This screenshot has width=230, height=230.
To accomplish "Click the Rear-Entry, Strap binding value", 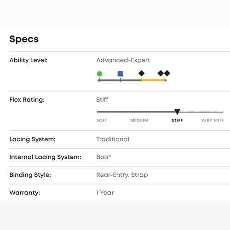I will coord(122,175).
